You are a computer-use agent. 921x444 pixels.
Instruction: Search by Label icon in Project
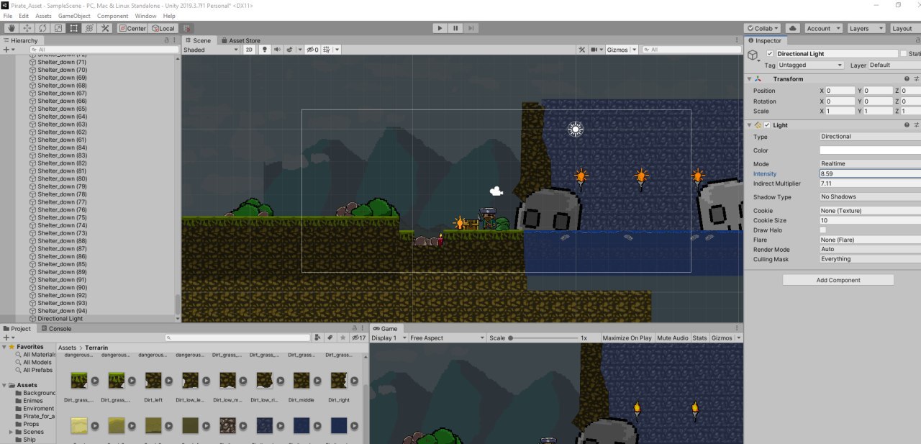point(330,337)
